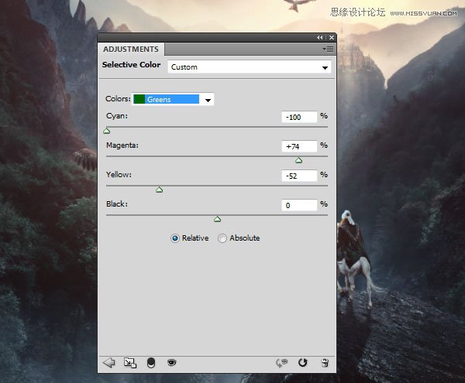The width and height of the screenshot is (465, 383).
Task: Switch panel to expanded view icon
Action: click(x=130, y=363)
